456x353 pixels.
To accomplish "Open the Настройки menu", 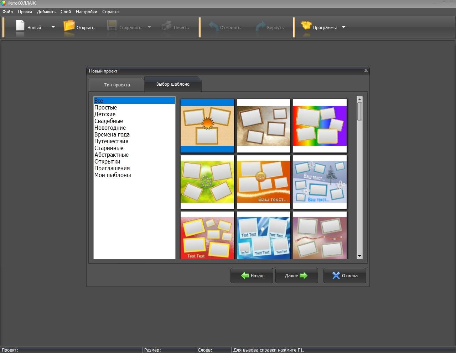I will 87,12.
